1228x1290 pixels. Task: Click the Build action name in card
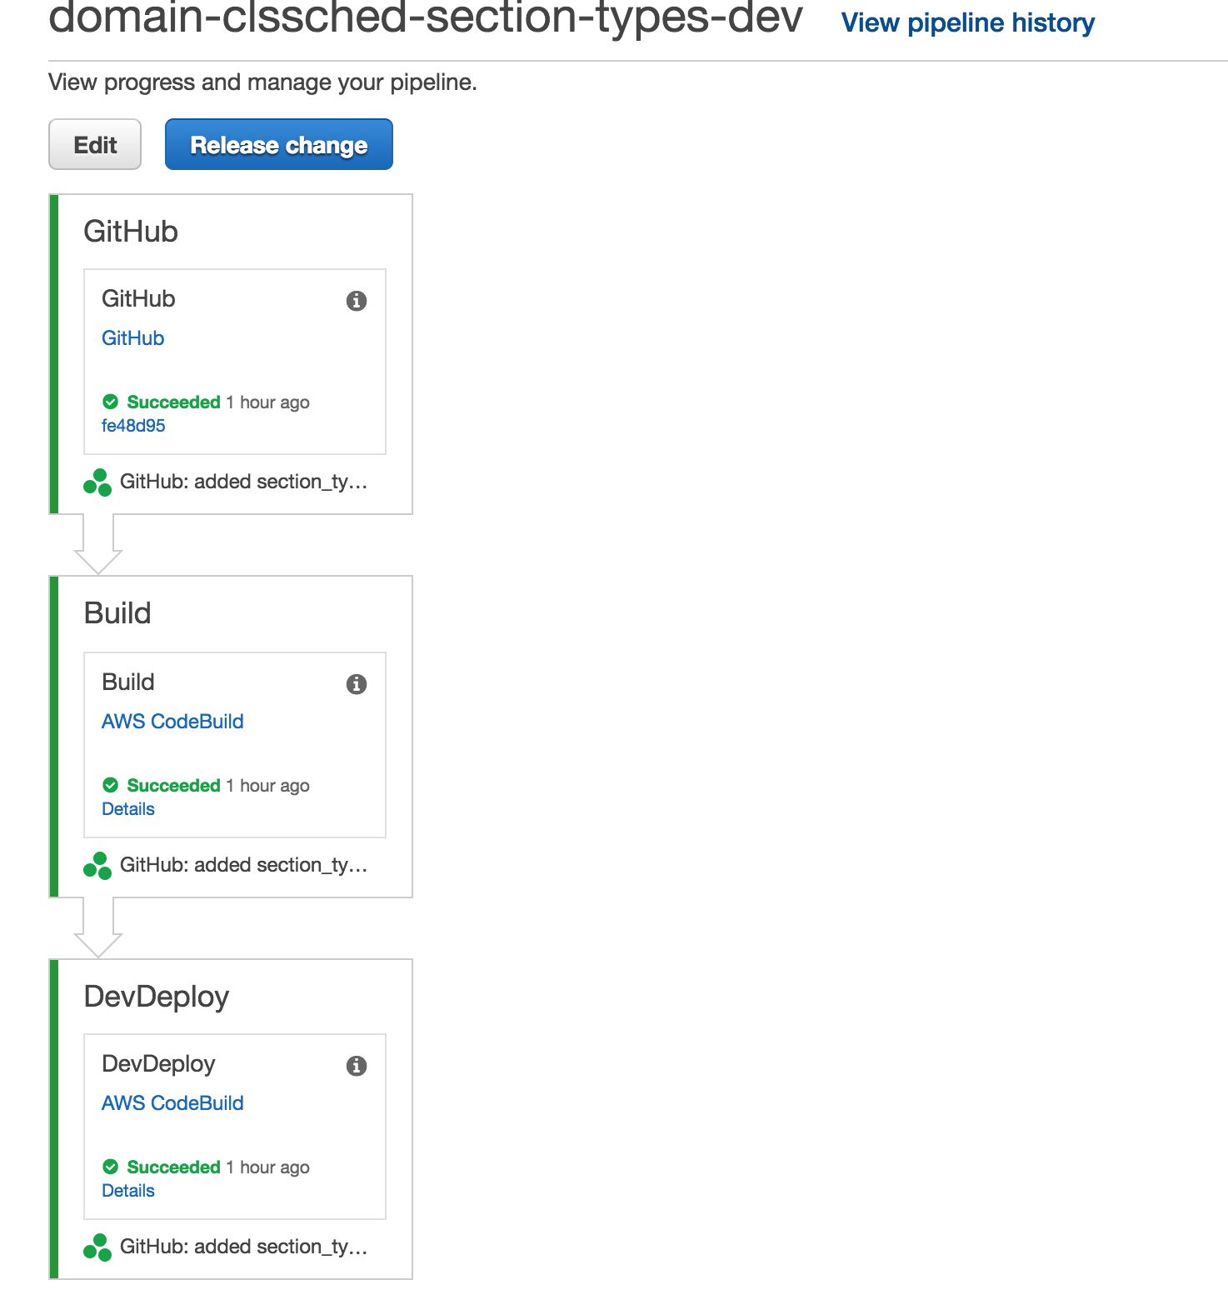[128, 682]
